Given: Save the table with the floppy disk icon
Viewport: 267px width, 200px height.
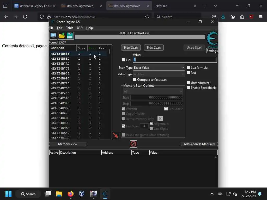Looking at the screenshot, I should (x=70, y=36).
